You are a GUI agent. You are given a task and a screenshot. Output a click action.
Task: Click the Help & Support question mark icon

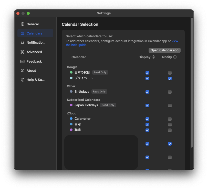point(23,80)
